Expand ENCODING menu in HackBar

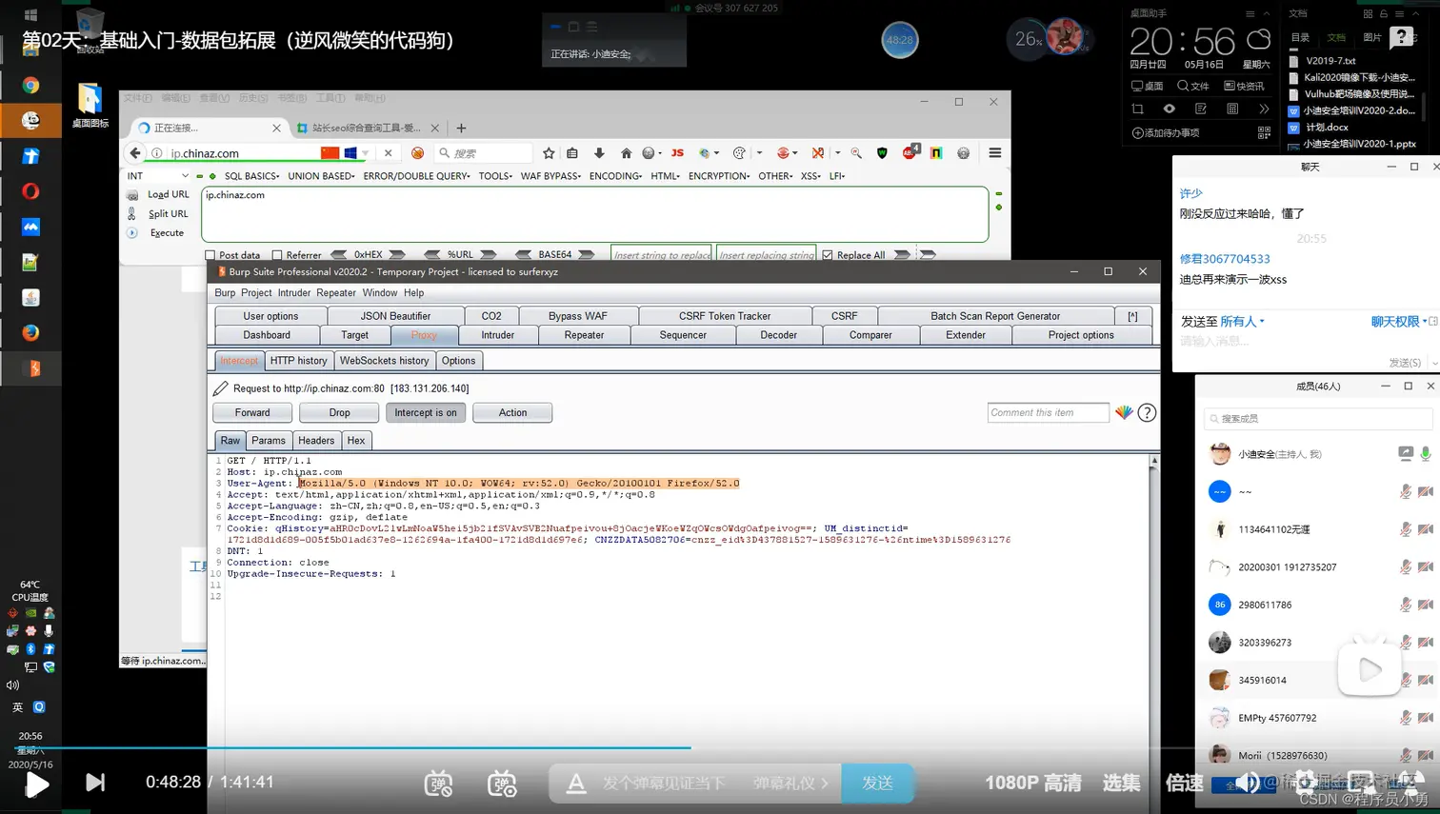point(615,176)
